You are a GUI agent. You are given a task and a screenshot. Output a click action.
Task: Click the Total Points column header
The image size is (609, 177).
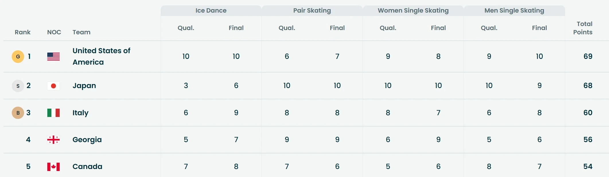pyautogui.click(x=583, y=28)
